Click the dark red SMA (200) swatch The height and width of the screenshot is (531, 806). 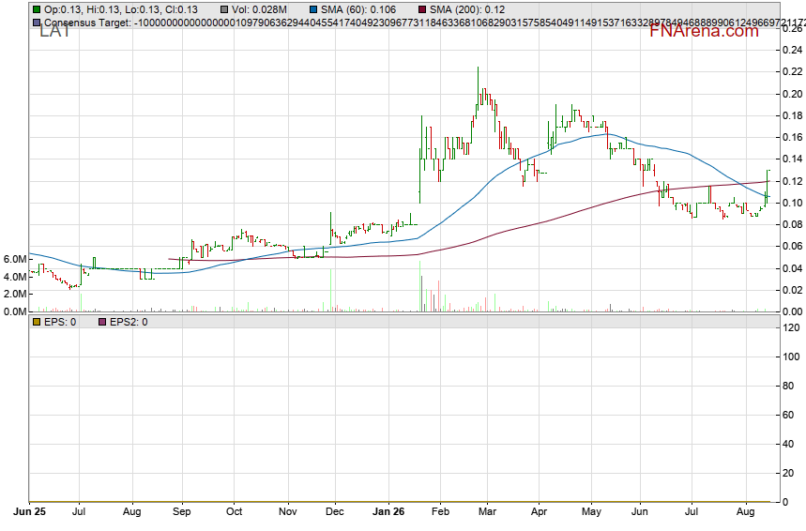(422, 9)
